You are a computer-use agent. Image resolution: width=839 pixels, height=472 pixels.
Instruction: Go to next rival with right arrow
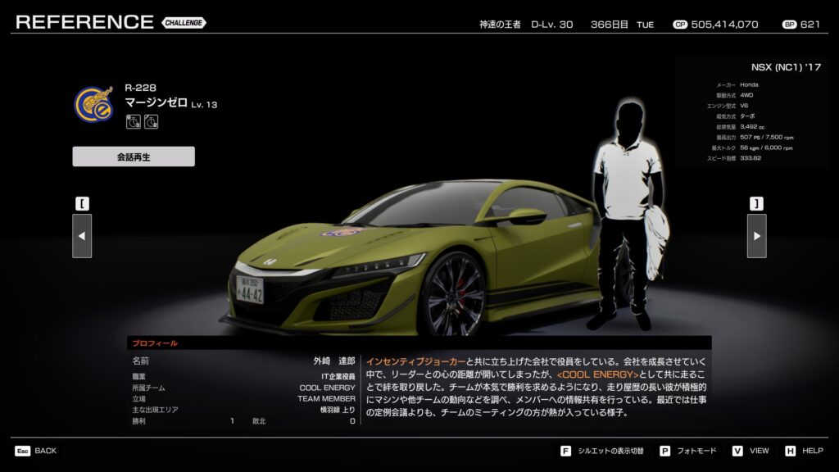point(756,236)
